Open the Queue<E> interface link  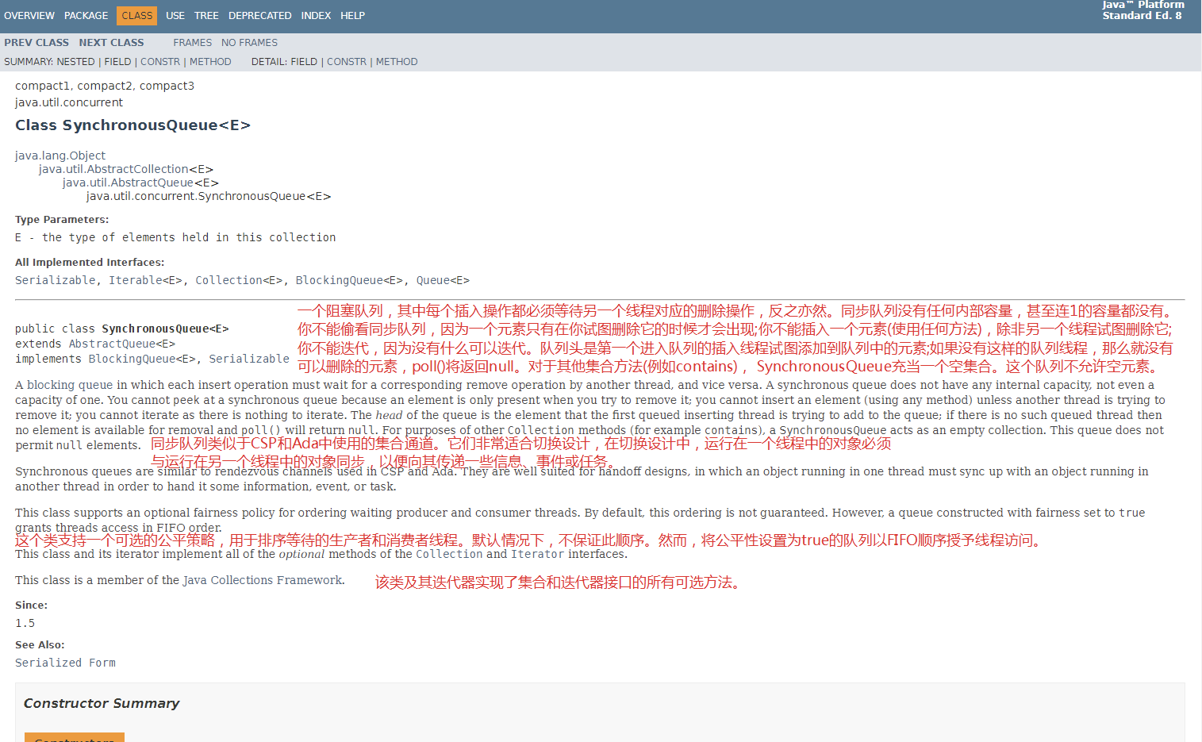[443, 280]
